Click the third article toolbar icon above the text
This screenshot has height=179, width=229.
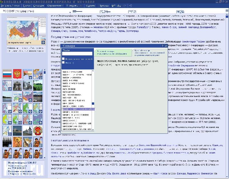[x=132, y=11]
